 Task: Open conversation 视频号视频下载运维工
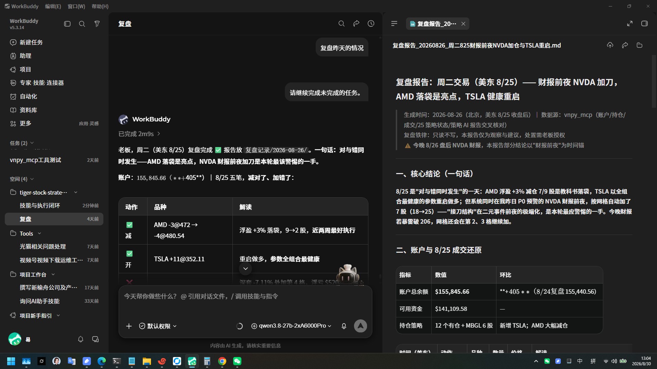pyautogui.click(x=54, y=260)
